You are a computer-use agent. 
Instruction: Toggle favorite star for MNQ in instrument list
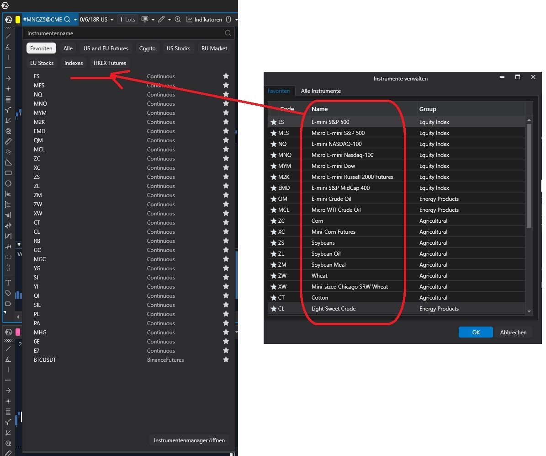pos(226,103)
